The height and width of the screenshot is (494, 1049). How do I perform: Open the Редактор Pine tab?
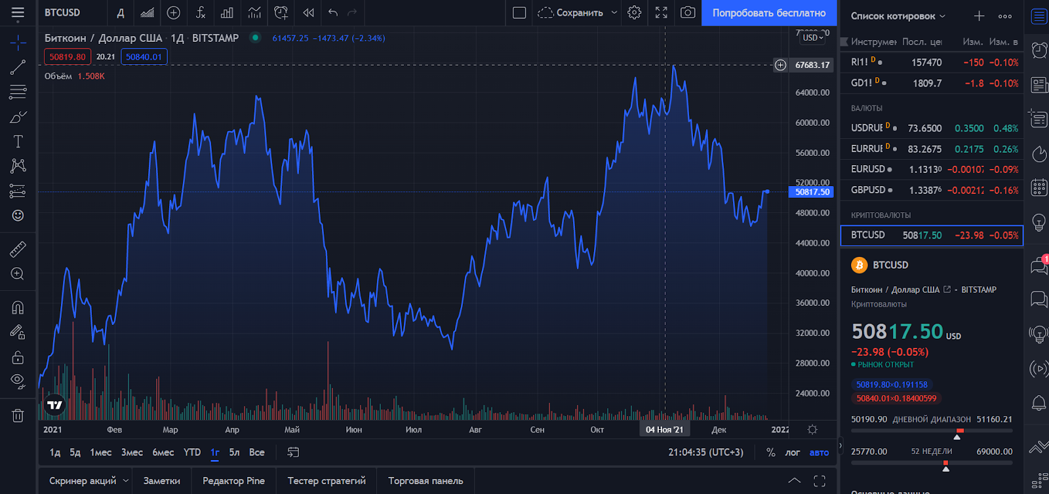(233, 481)
